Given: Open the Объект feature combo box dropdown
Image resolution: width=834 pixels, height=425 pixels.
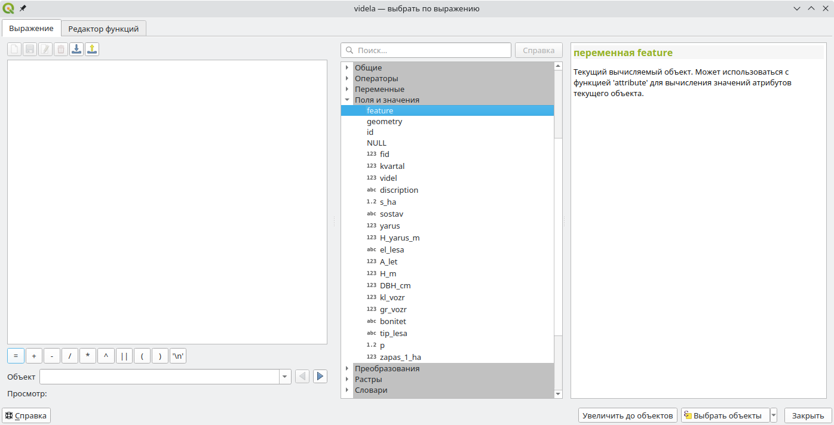Looking at the screenshot, I should (285, 377).
